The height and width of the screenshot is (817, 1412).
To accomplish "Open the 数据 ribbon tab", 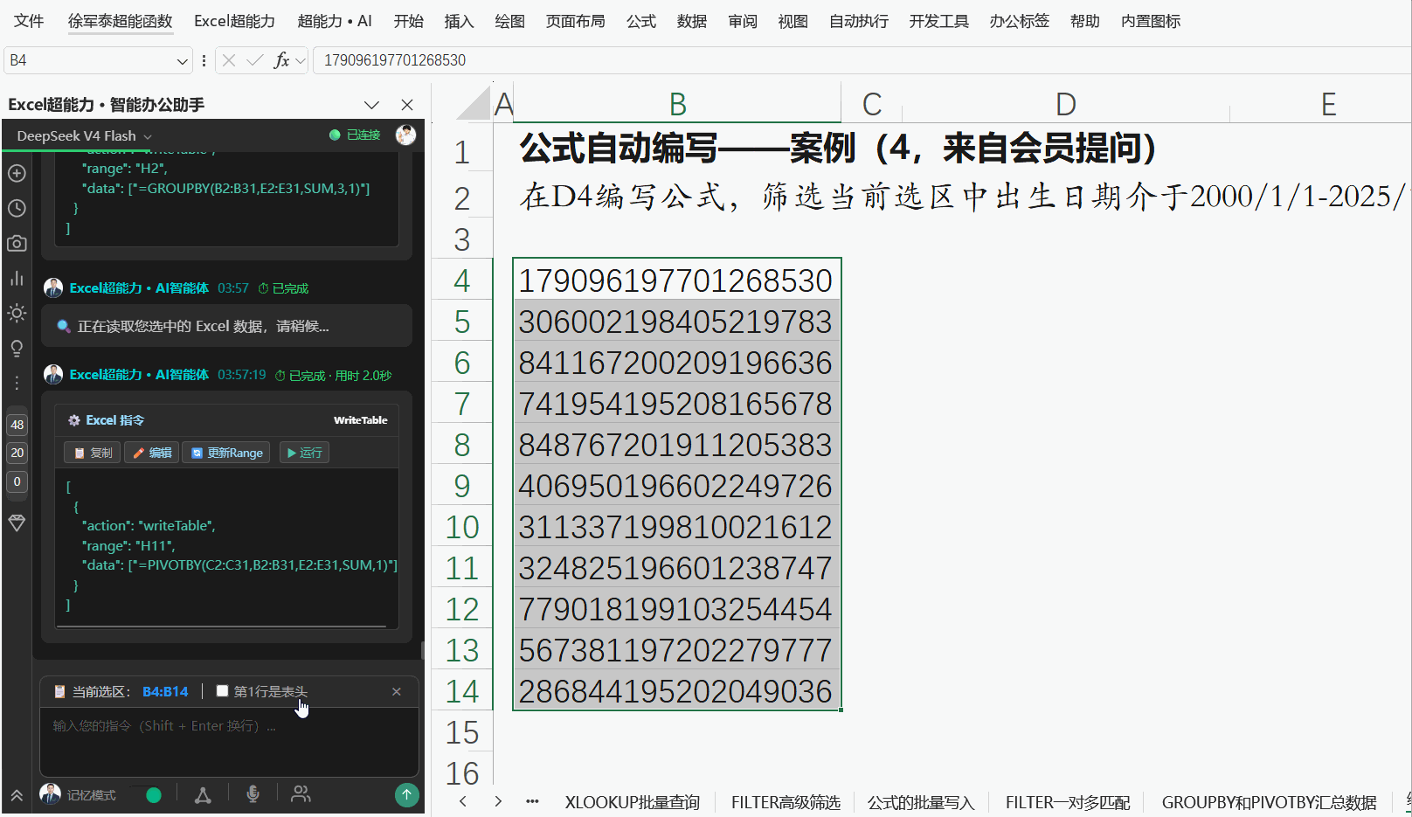I will click(692, 21).
